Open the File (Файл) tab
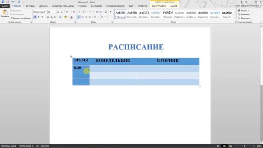The height and width of the screenshot is (148, 263). click(5, 6)
